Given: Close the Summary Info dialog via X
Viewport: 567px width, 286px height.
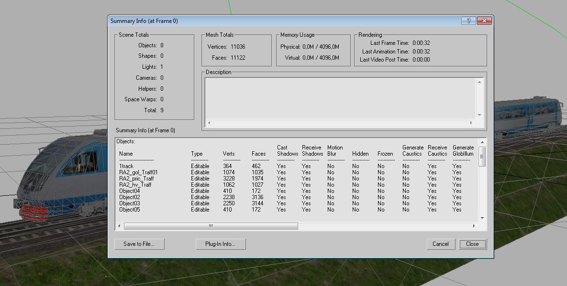Looking at the screenshot, I should pyautogui.click(x=484, y=21).
